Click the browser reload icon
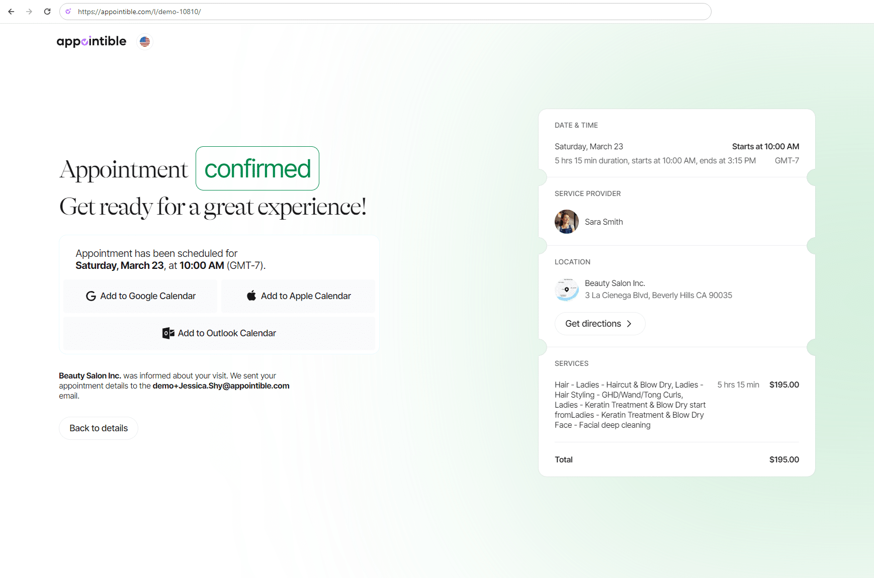The height and width of the screenshot is (578, 874). click(47, 11)
